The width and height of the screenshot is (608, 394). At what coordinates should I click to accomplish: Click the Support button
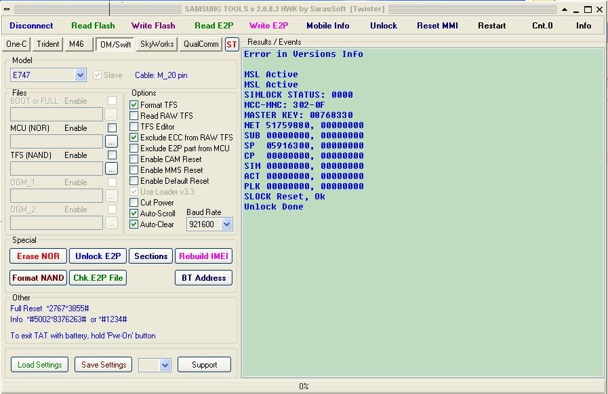point(204,365)
